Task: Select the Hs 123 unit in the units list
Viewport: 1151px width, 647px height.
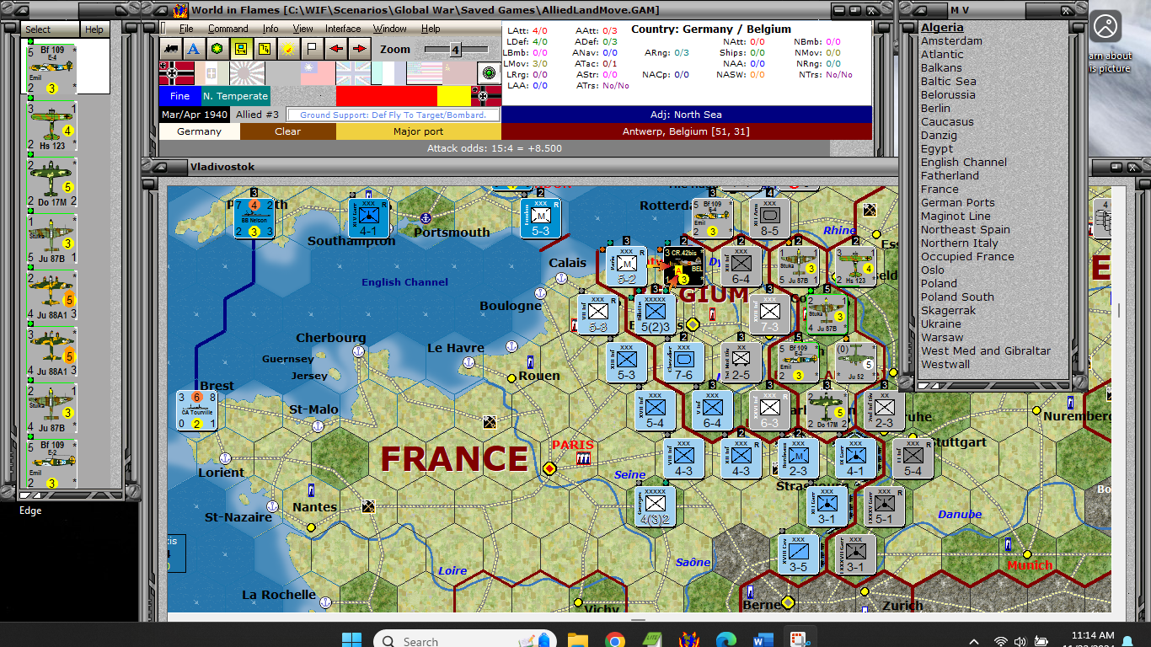Action: point(52,126)
